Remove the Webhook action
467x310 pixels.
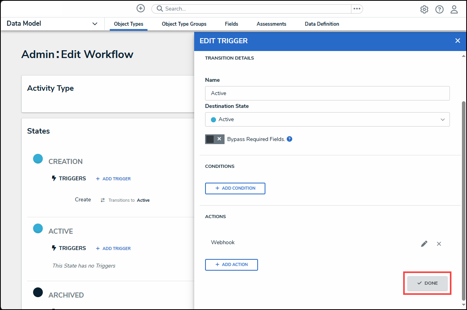tap(439, 244)
